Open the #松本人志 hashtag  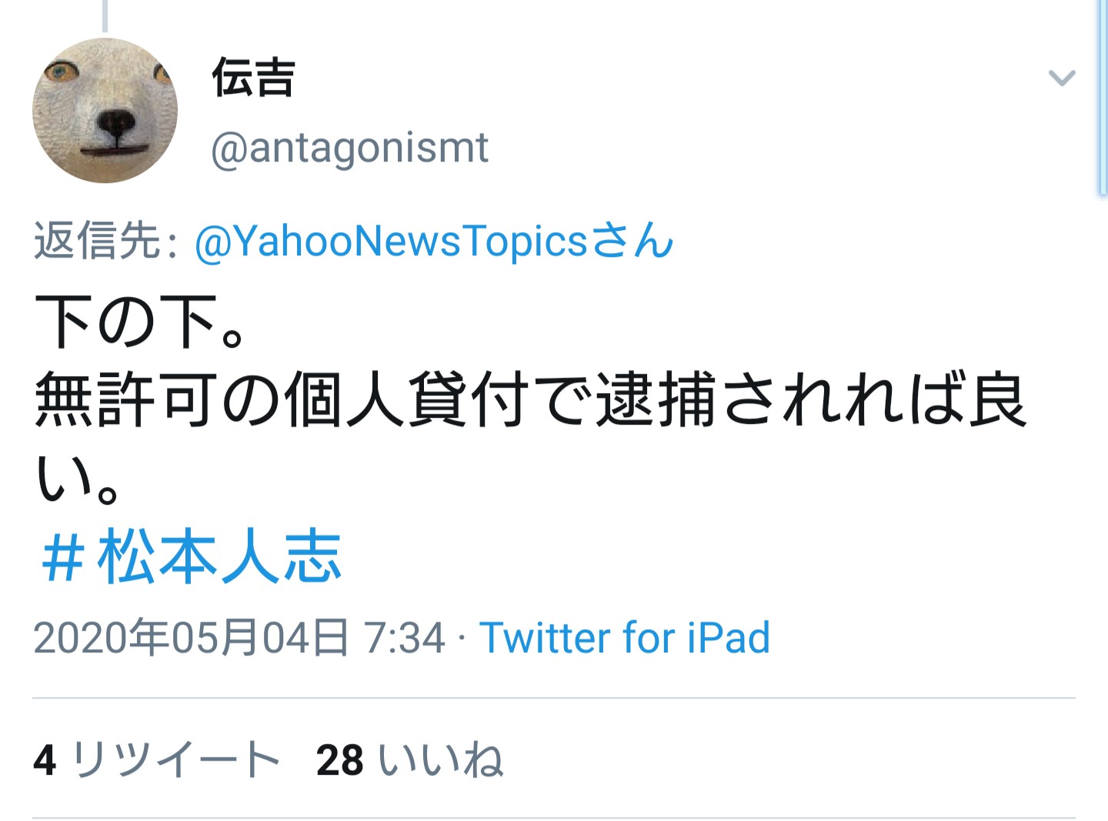click(191, 556)
